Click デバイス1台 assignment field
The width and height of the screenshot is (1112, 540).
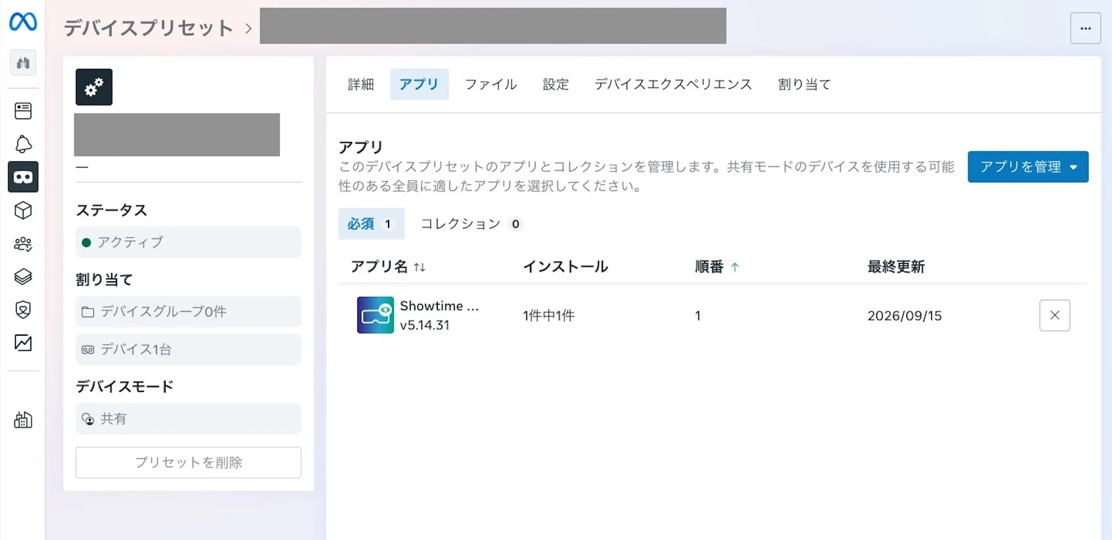(x=188, y=349)
